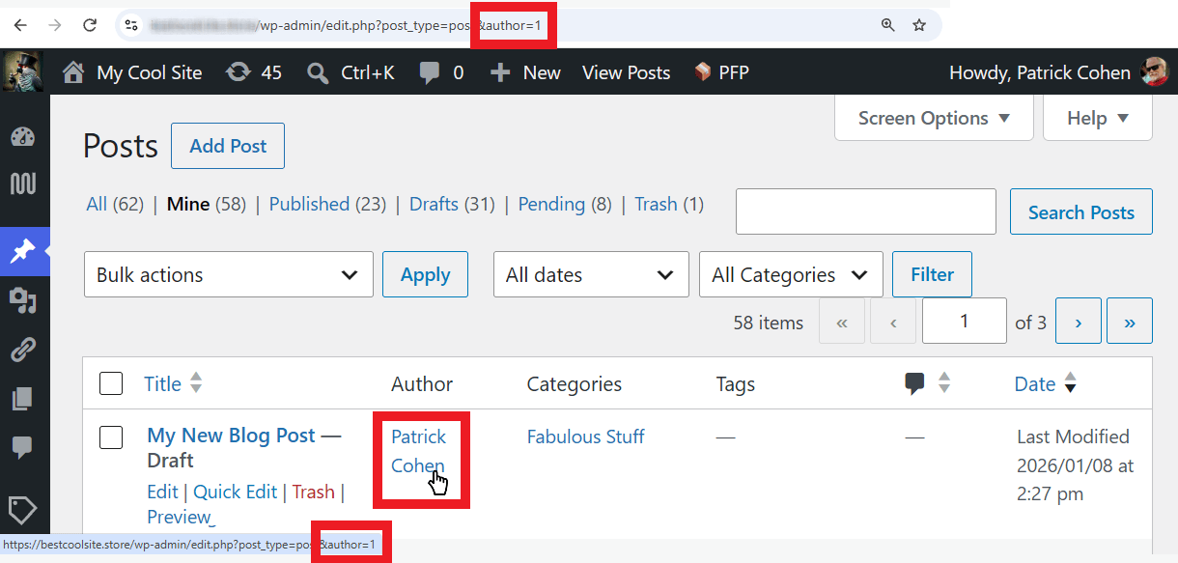Viewport: 1178px width, 563px height.
Task: Open Pages from the sidebar pages icon
Action: coord(23,398)
